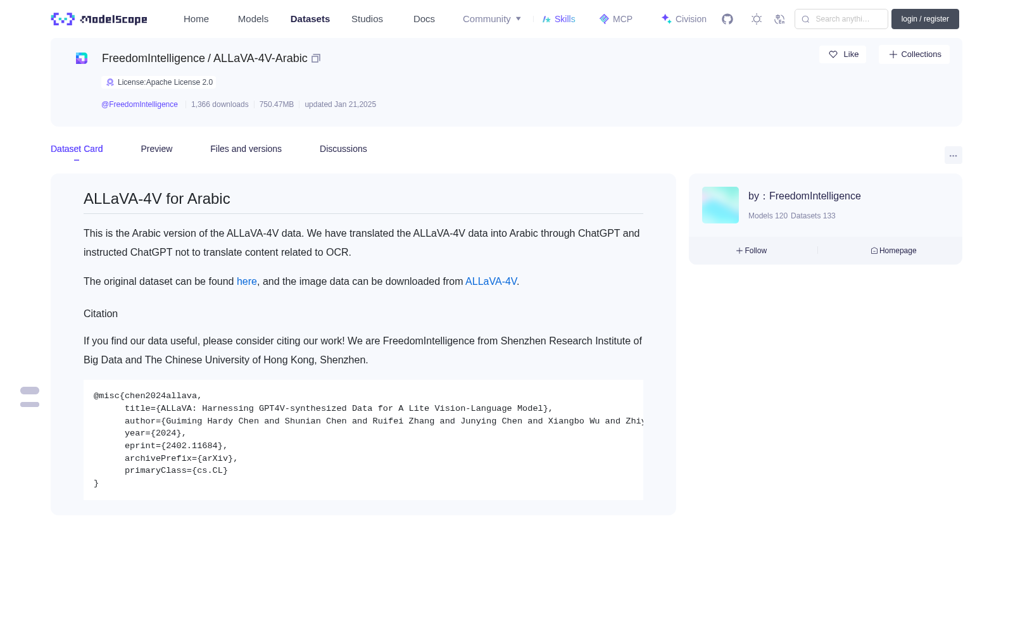
Task: Click the 'primaryClass={cs.CL}' code line
Action: click(176, 470)
